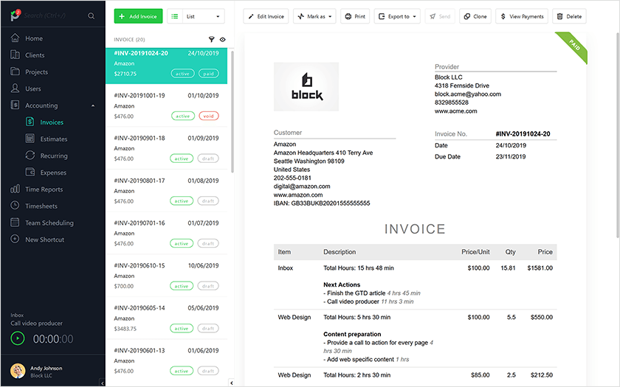
Task: Click the Time Reports bar chart icon
Action: [x=15, y=189]
